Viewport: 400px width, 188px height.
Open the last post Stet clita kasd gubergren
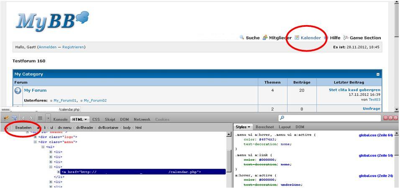coord(354,90)
